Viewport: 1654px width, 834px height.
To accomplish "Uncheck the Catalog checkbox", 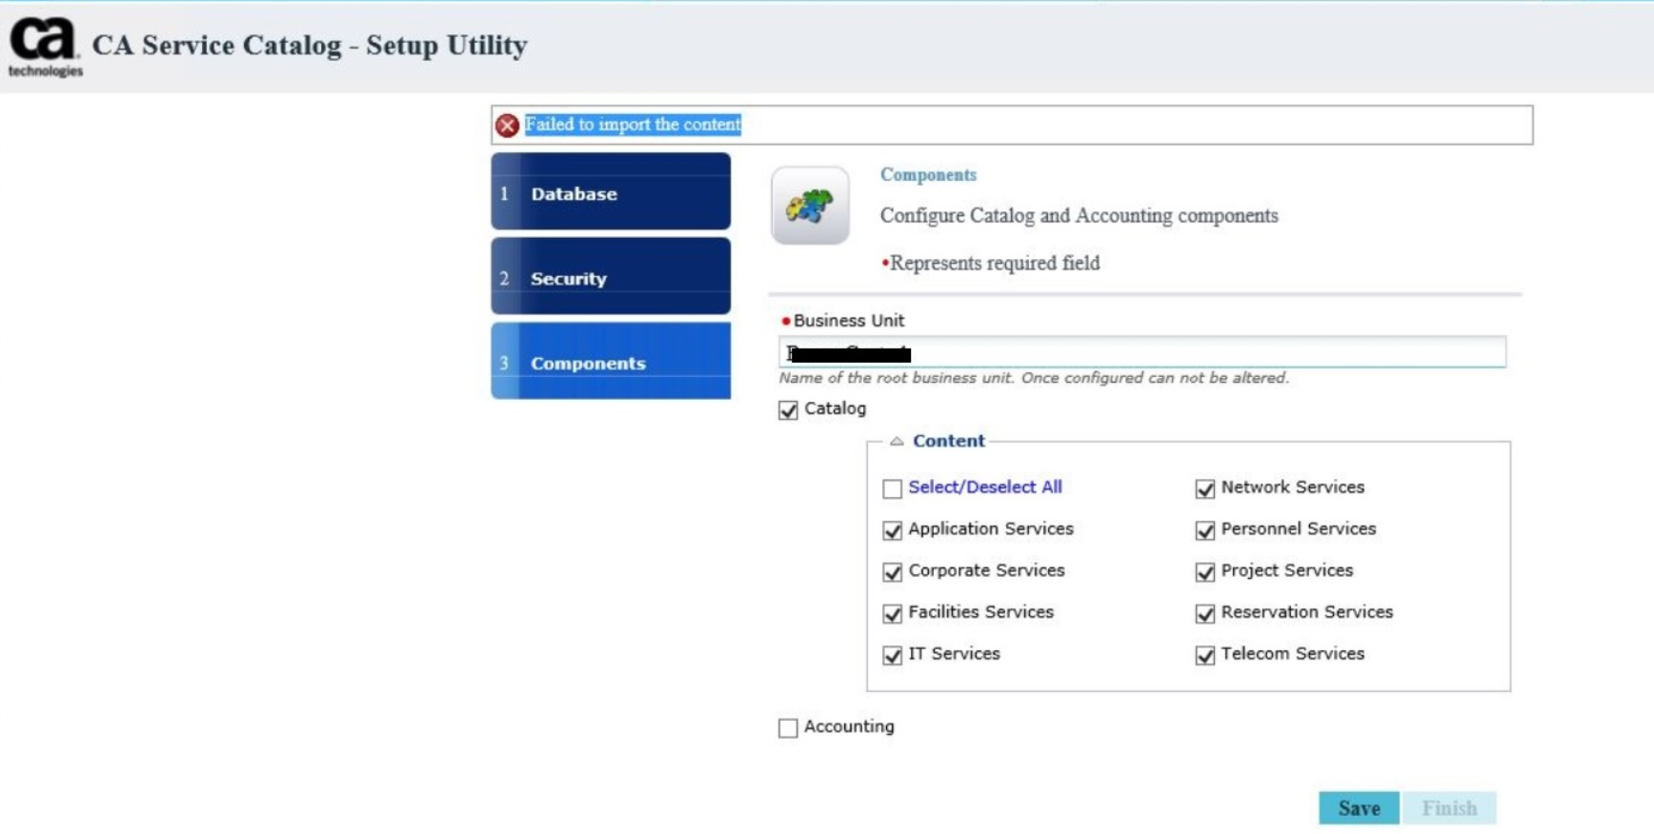I will [788, 410].
